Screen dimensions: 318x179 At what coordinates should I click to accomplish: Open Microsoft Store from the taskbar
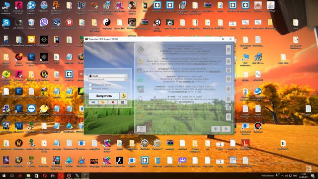pos(36,176)
